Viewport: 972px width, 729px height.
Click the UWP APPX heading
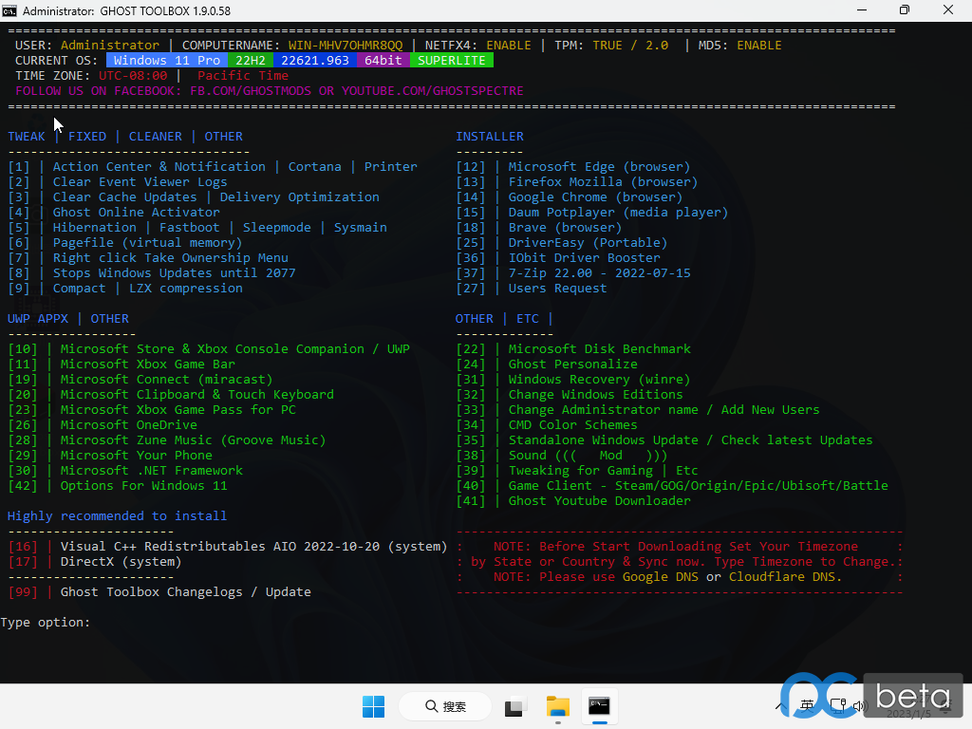click(38, 319)
